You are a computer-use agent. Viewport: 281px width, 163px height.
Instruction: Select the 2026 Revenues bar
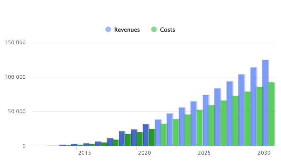tap(206, 120)
